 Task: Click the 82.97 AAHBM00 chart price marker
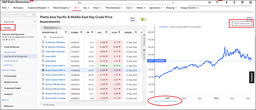coord(157,61)
